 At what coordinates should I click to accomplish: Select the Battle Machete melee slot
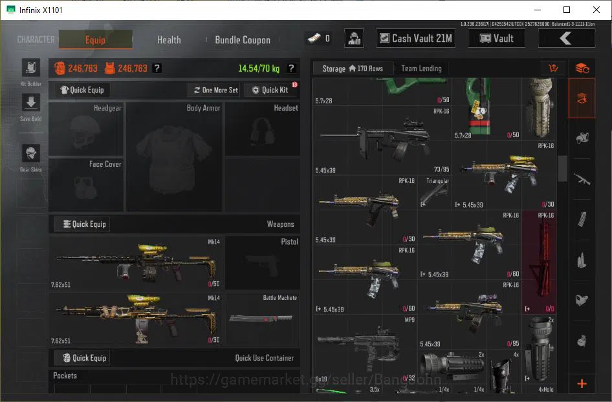(x=262, y=319)
